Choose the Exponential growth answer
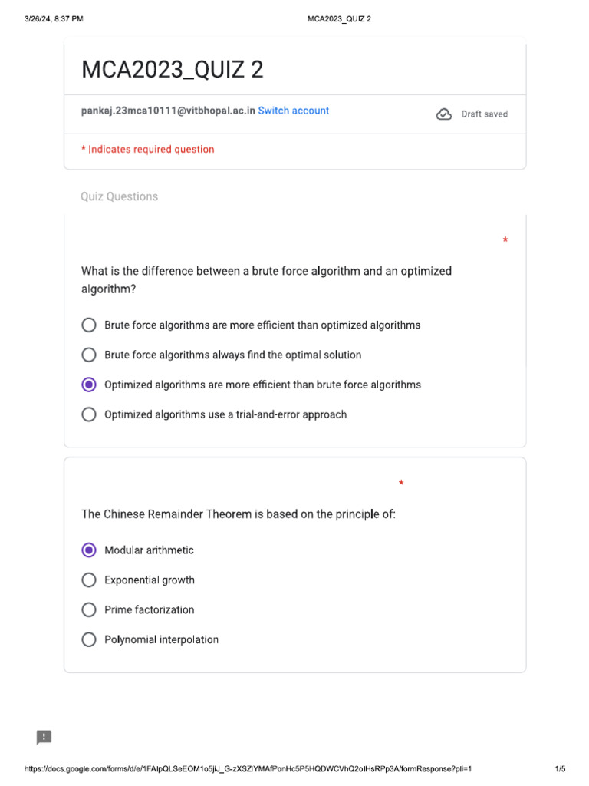589x786 pixels. (89, 580)
